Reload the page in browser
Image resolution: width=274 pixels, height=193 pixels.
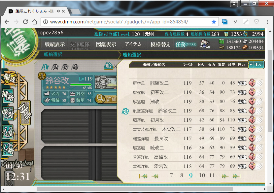coord(25,22)
